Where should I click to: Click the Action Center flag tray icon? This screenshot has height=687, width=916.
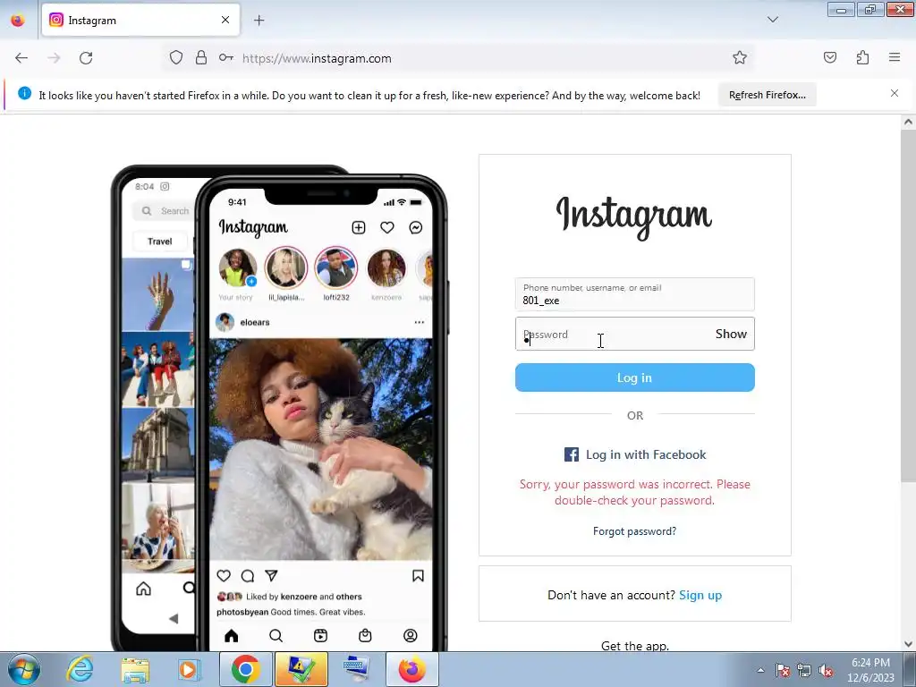pyautogui.click(x=783, y=670)
